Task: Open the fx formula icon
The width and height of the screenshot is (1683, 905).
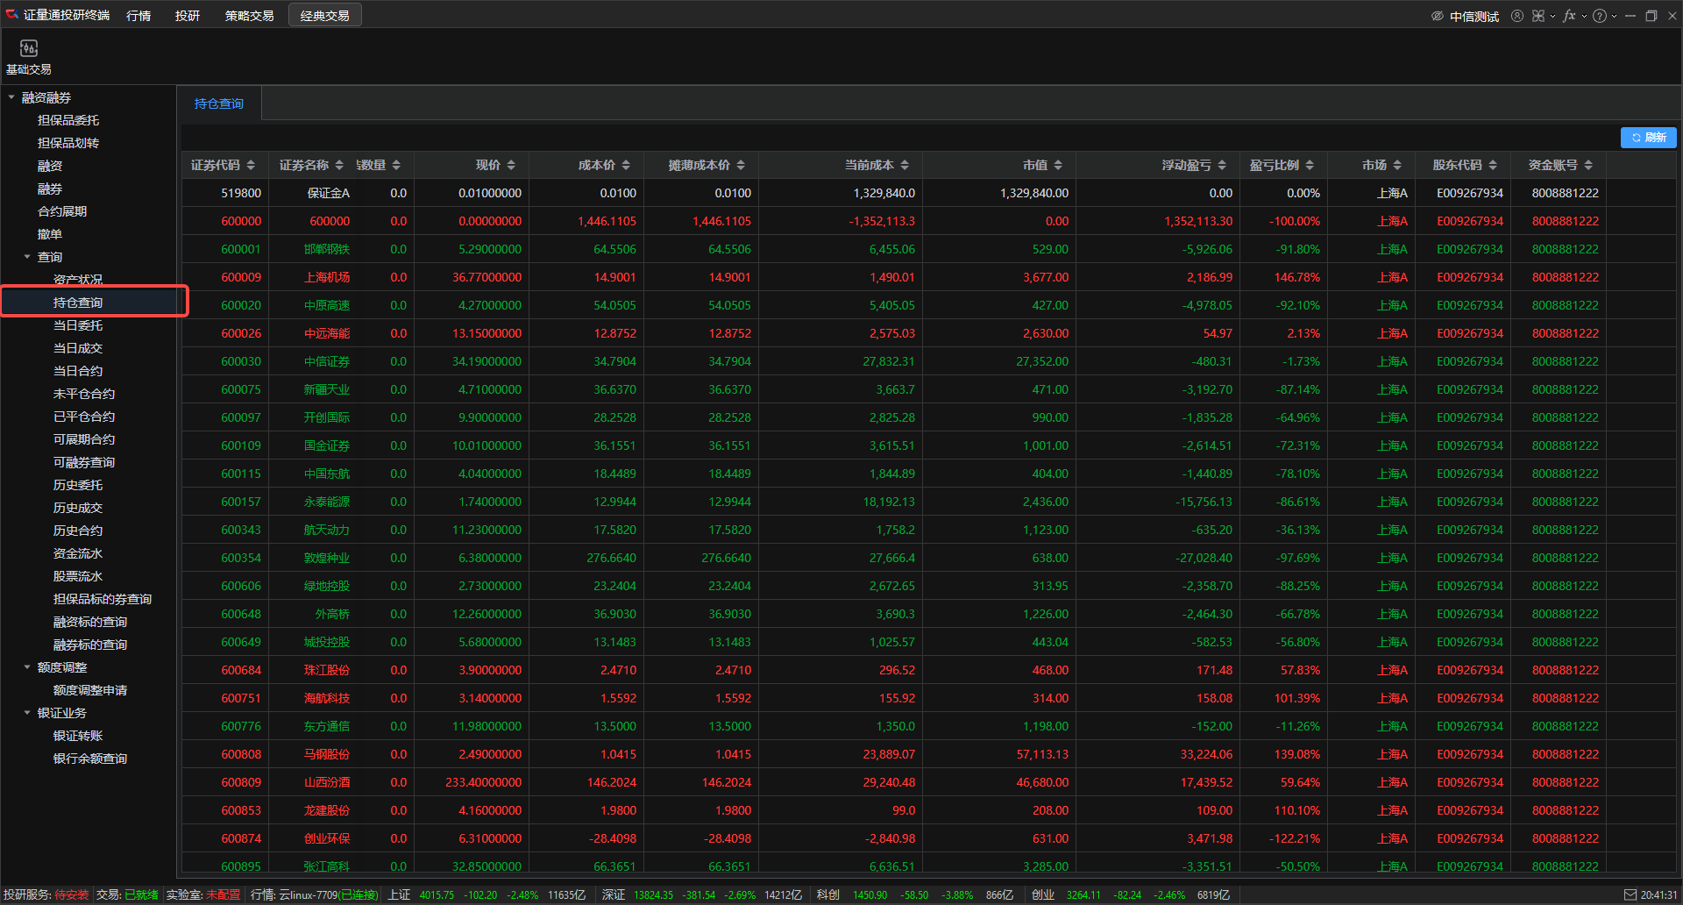Action: (x=1569, y=16)
